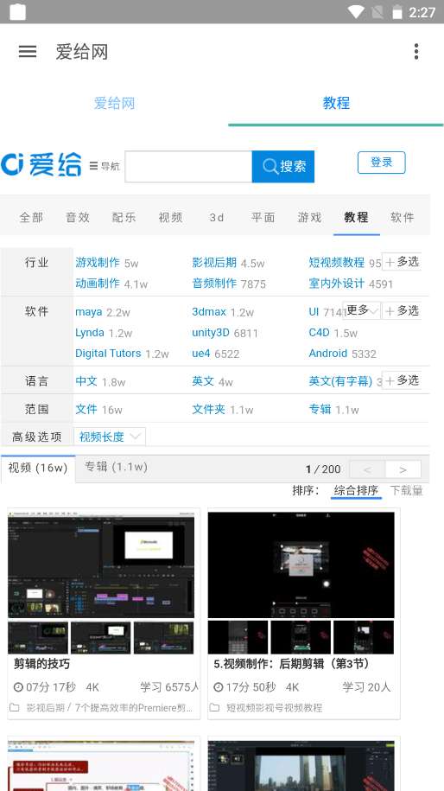Filter by Lynda software
Image resolution: width=444 pixels, height=791 pixels.
(90, 333)
